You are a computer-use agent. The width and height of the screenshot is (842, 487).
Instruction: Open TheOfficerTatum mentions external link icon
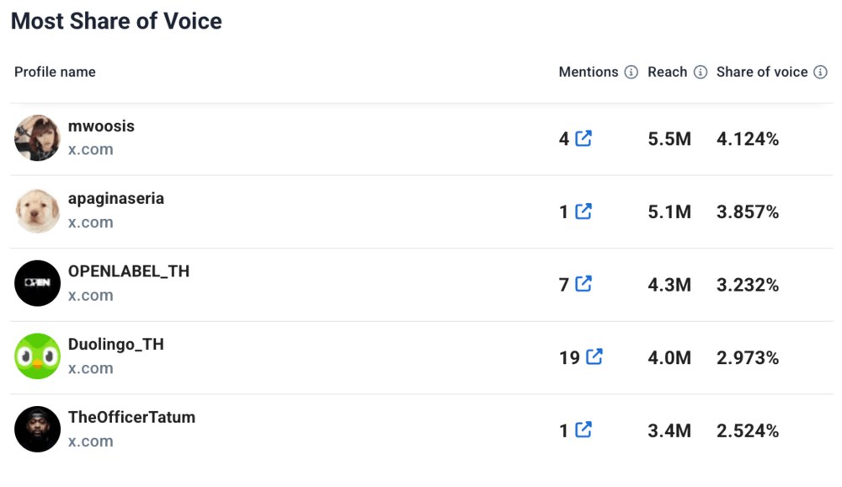point(584,431)
